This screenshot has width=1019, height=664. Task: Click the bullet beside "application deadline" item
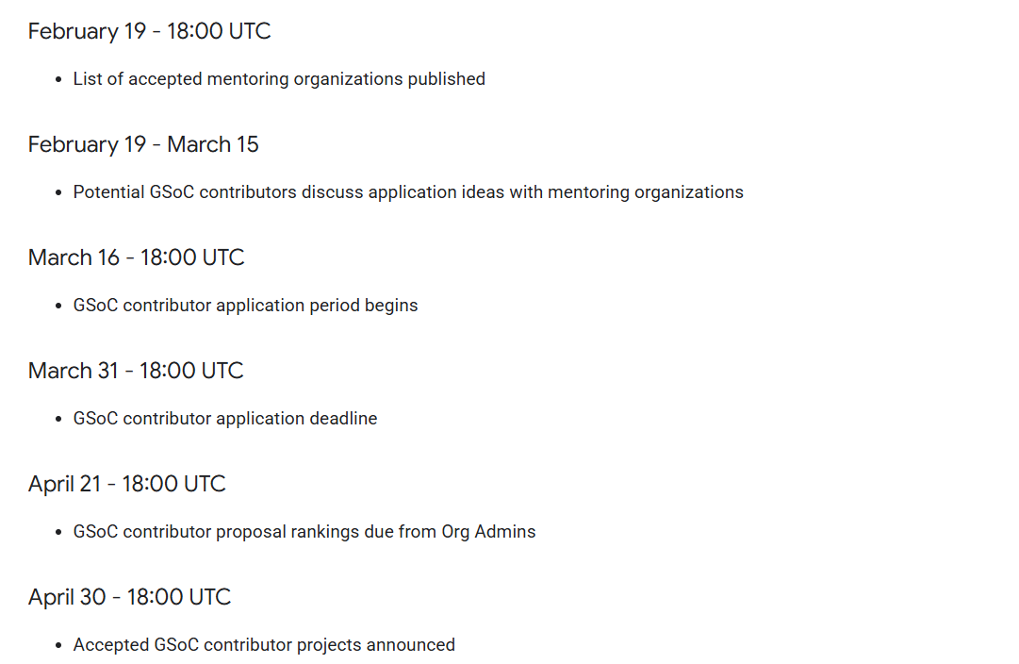(58, 420)
